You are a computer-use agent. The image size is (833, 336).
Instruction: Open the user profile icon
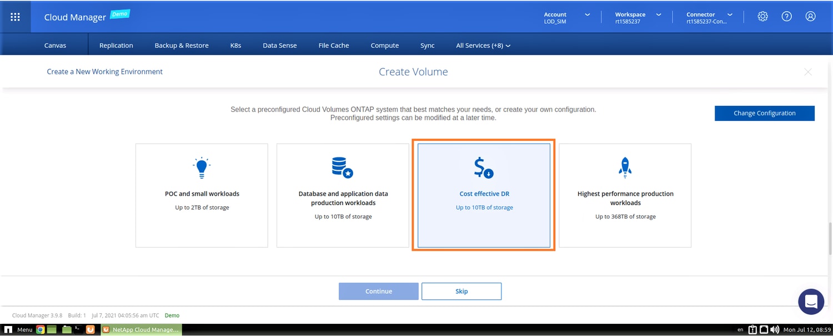tap(810, 17)
